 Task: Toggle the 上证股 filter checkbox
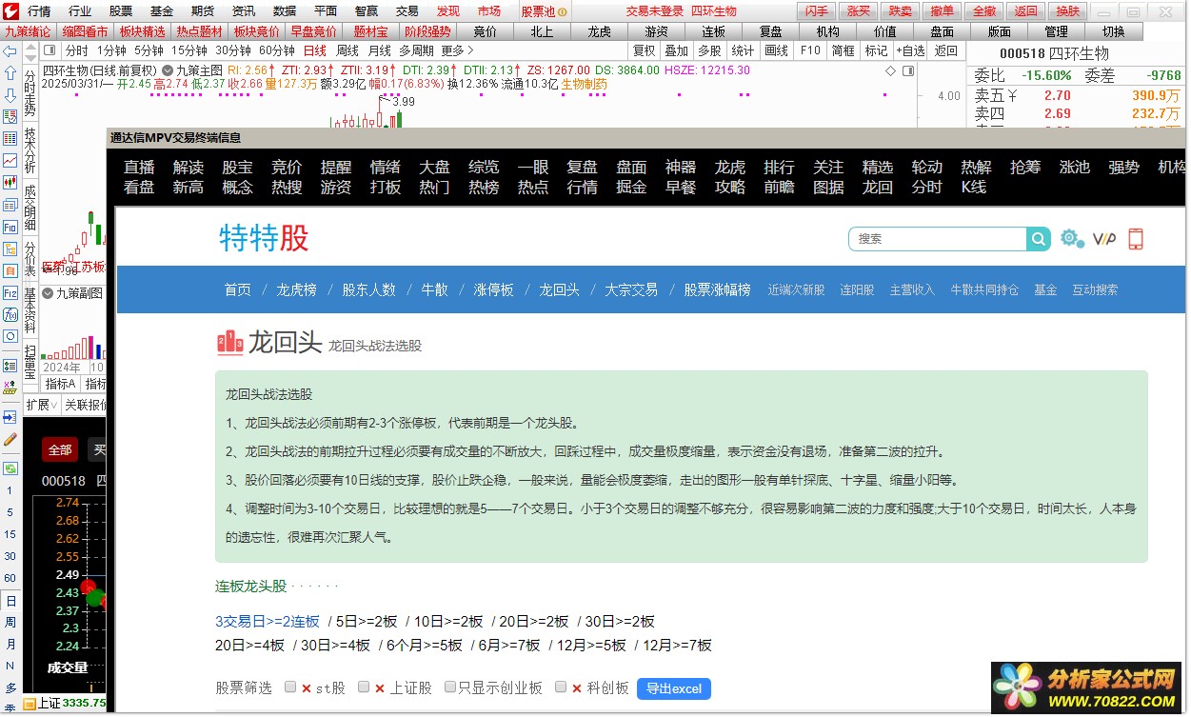(364, 687)
